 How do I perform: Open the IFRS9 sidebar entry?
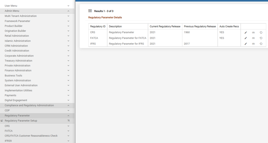click(37, 141)
